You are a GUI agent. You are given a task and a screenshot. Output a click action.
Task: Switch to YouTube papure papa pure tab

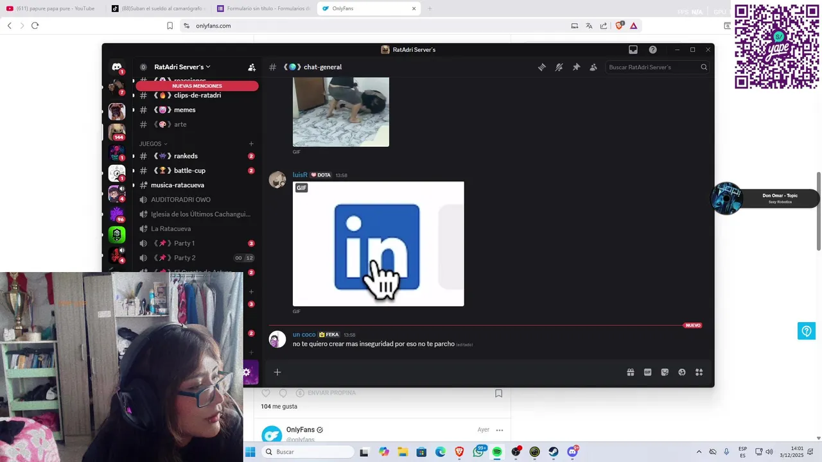pyautogui.click(x=51, y=8)
